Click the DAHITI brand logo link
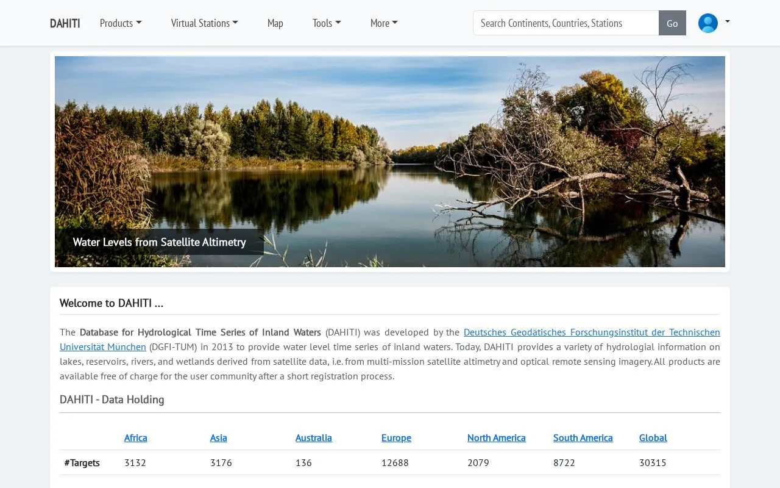The image size is (780, 488). click(65, 23)
